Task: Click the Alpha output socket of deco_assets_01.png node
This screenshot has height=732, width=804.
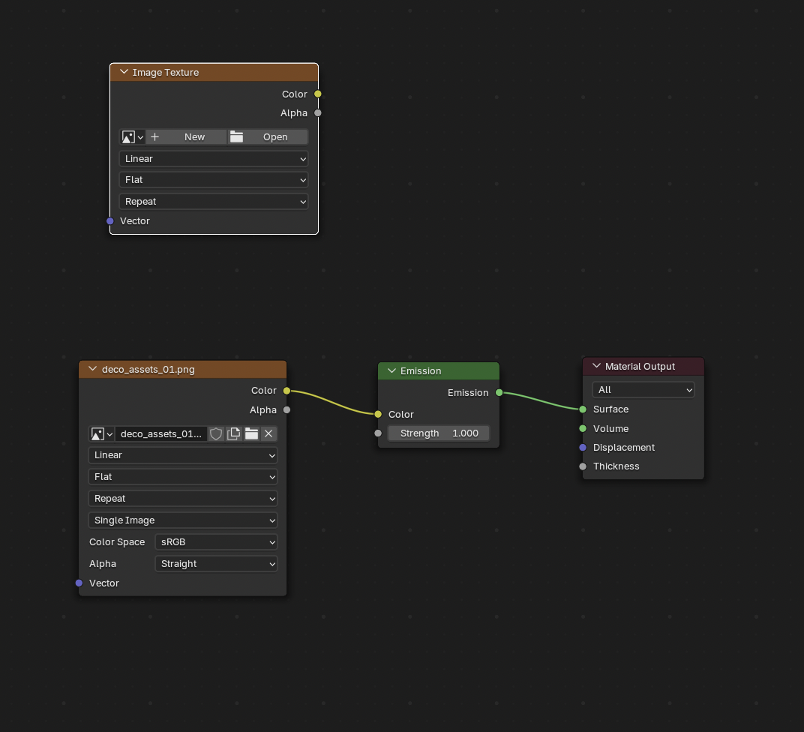Action: pyautogui.click(x=286, y=409)
